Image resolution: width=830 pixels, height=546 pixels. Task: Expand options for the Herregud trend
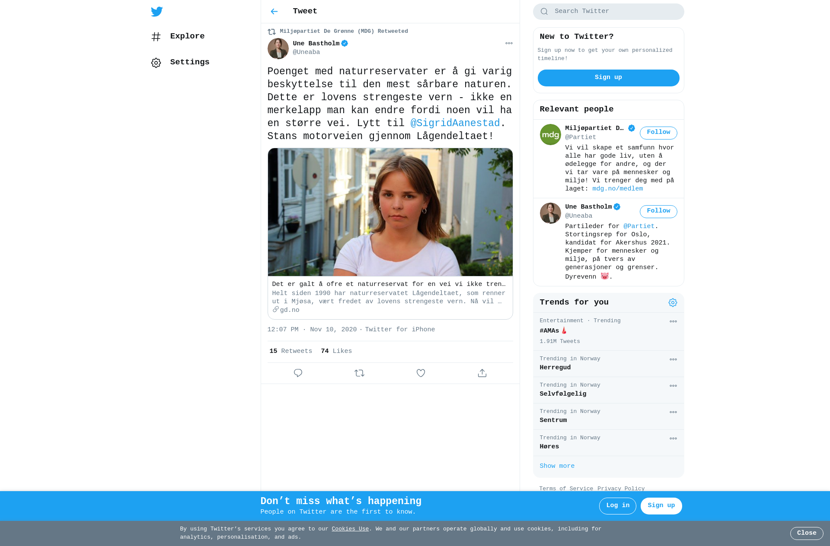click(x=673, y=359)
